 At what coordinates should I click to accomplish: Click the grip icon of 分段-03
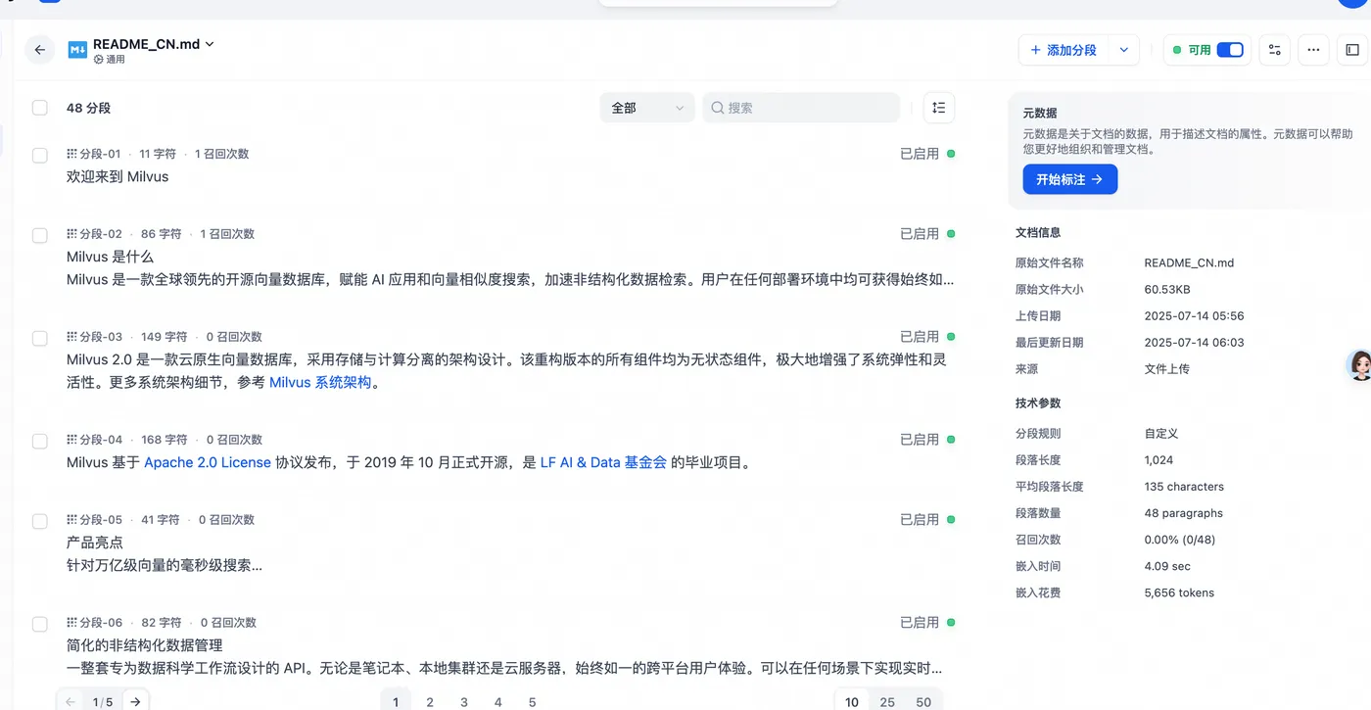click(x=71, y=337)
